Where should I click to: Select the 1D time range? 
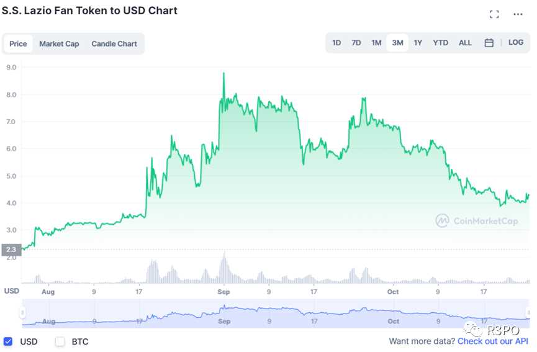pyautogui.click(x=336, y=43)
